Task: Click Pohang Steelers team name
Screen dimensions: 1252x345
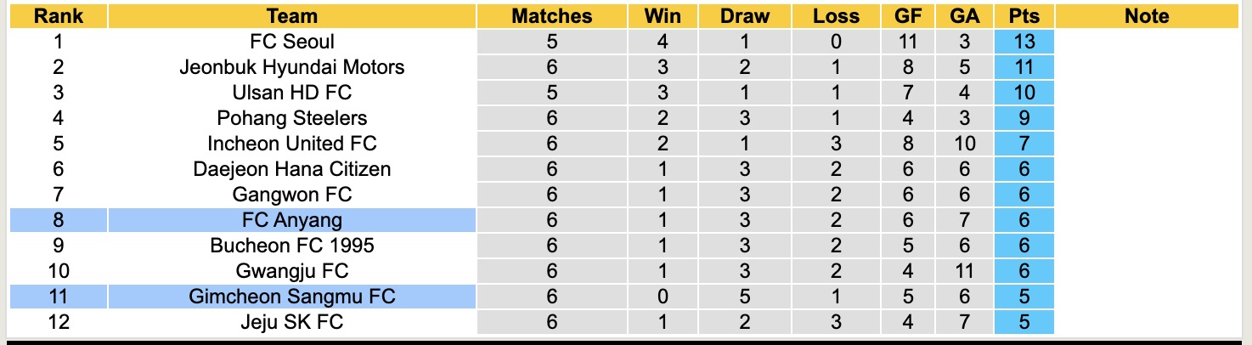Action: pyautogui.click(x=291, y=118)
